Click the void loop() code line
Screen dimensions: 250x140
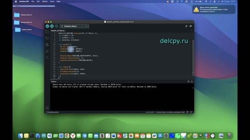coord(64,67)
